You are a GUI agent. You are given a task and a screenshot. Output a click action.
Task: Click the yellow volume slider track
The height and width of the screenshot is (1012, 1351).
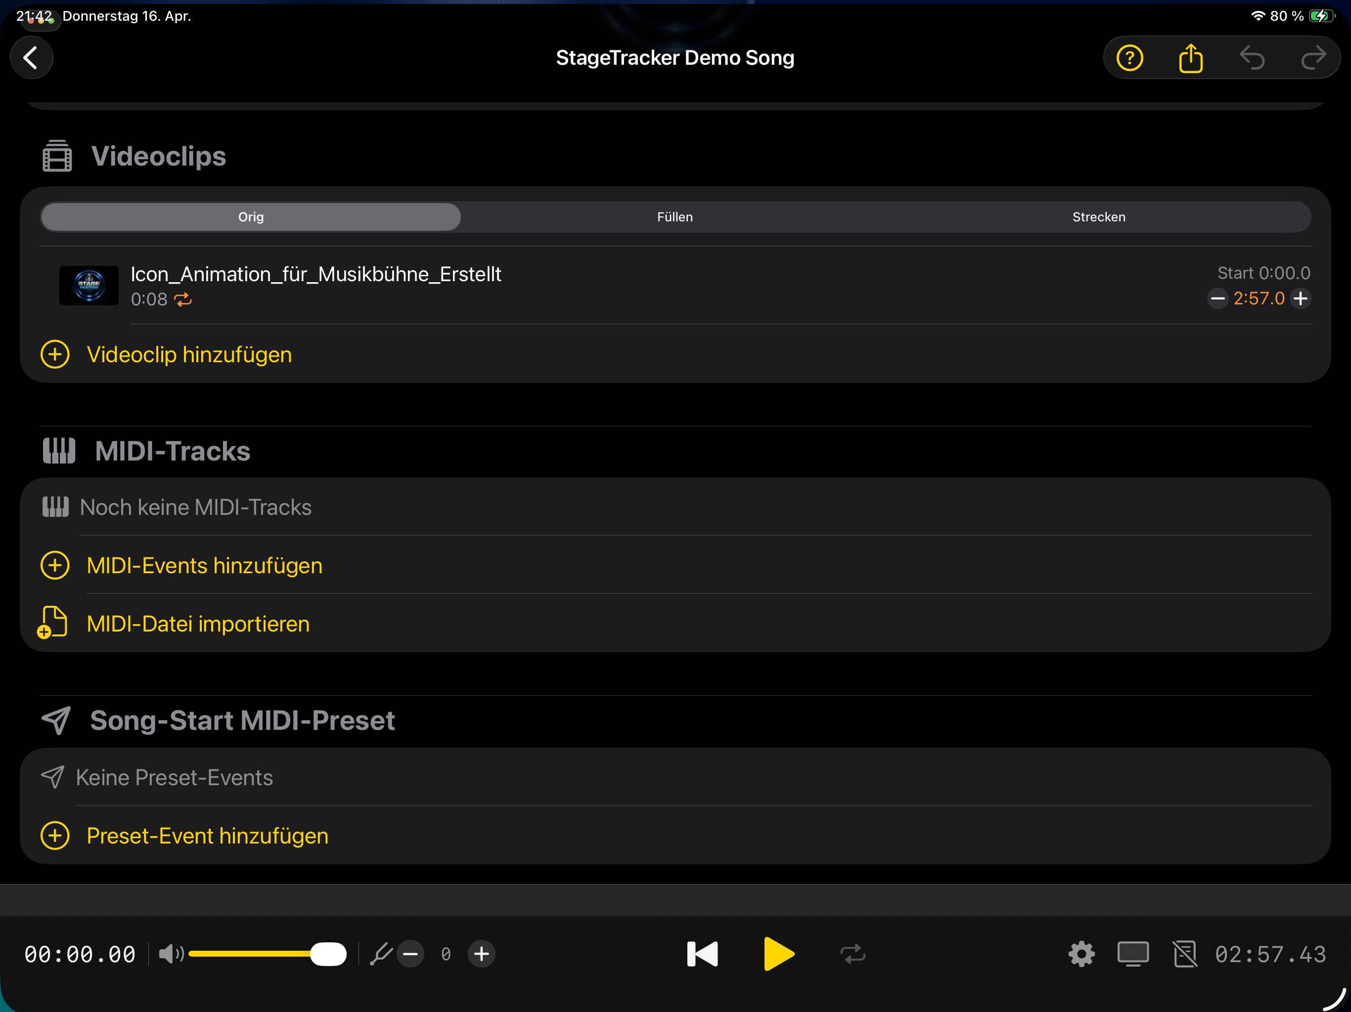tap(249, 953)
